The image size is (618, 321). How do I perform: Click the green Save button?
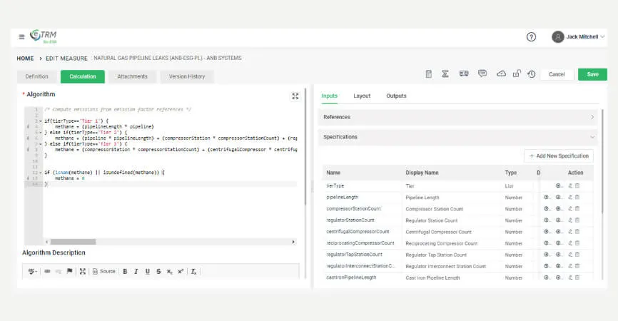tap(592, 74)
